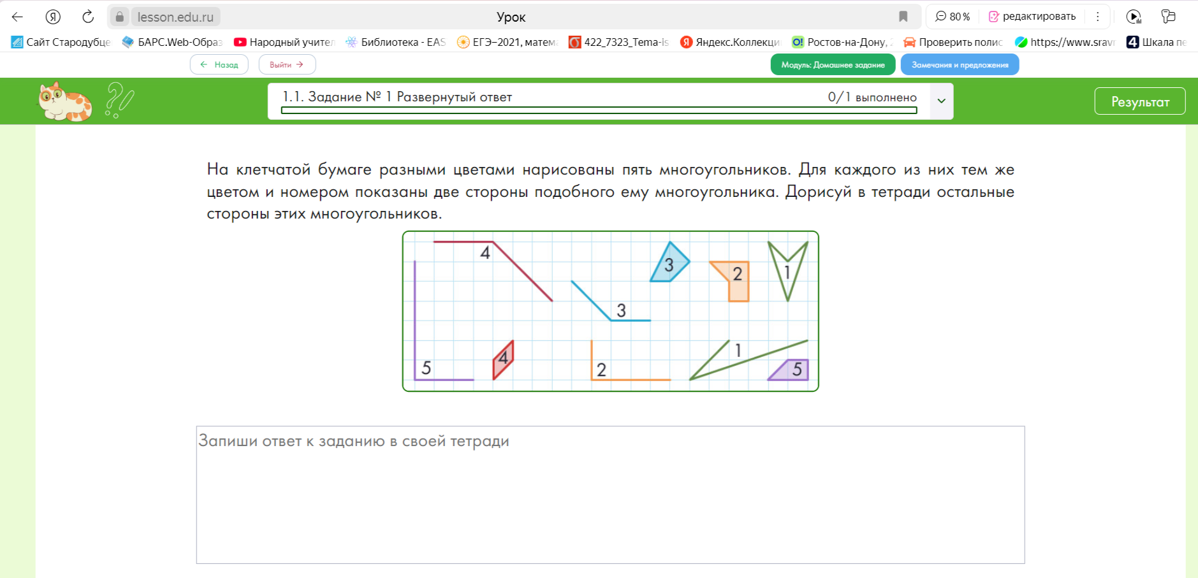Expand the task list dropdown chevron
The width and height of the screenshot is (1198, 578).
coord(941,101)
